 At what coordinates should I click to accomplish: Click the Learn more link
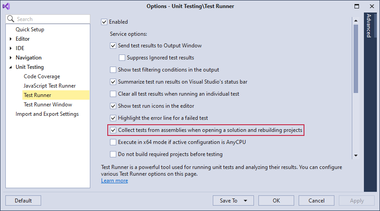(114, 181)
